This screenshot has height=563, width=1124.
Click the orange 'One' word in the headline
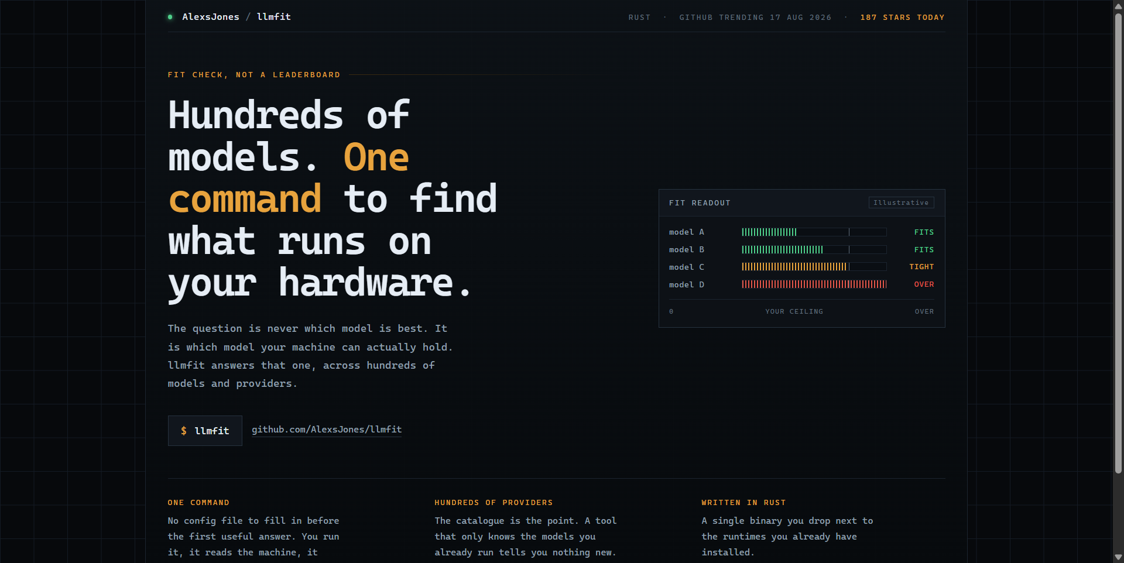pos(376,157)
